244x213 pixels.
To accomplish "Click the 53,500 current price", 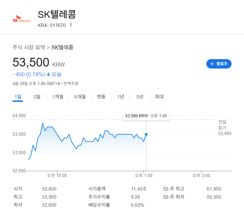I will (x=31, y=62).
